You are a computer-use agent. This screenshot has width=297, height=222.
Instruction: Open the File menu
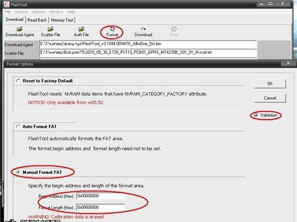7,12
